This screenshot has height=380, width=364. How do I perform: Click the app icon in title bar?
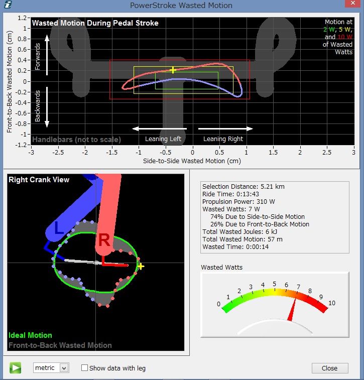pos(8,5)
